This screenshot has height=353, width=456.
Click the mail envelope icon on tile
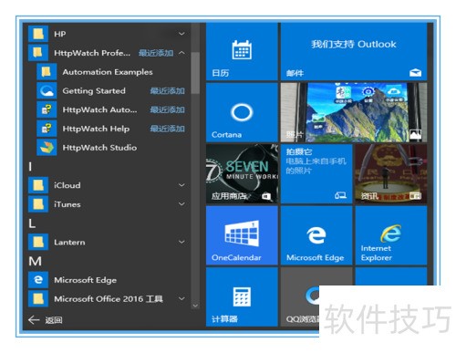(x=415, y=72)
